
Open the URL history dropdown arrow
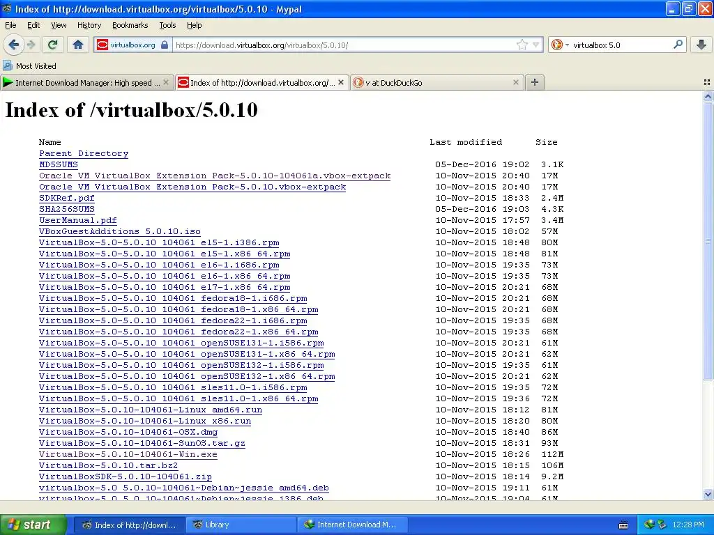[x=536, y=45]
